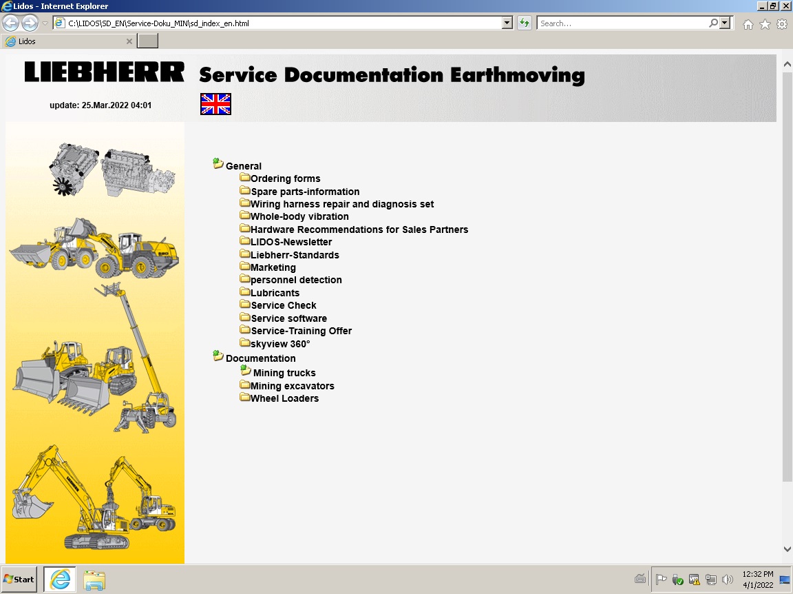Open the Service software link
Screen dimensions: 793x594
[289, 318]
